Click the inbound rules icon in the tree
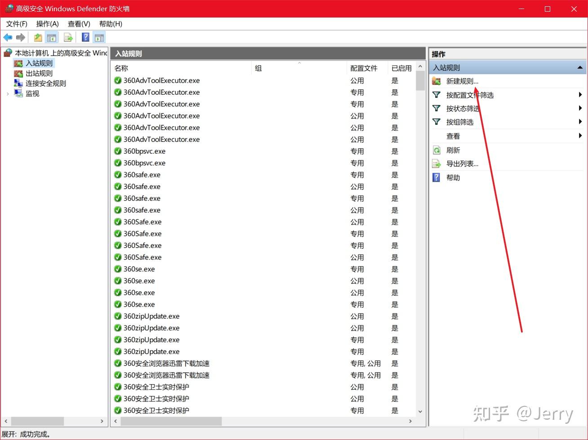This screenshot has height=440, width=588. (18, 63)
